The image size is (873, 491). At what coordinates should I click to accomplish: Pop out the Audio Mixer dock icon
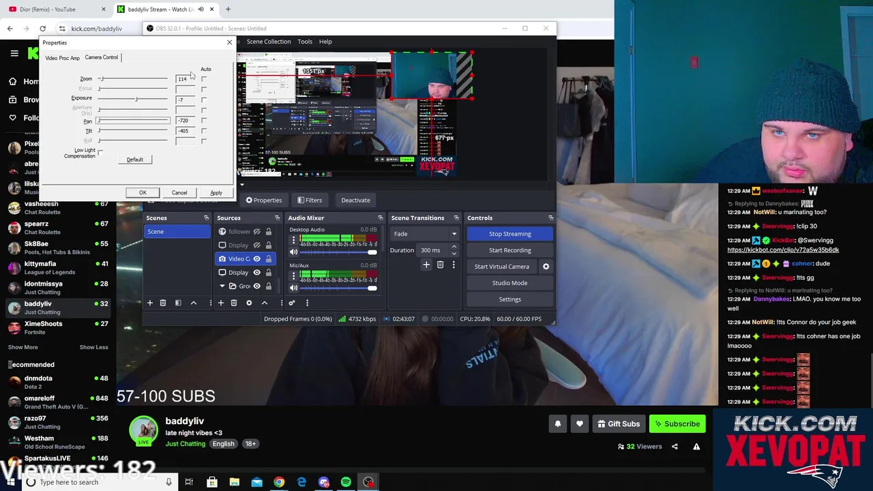(x=381, y=218)
